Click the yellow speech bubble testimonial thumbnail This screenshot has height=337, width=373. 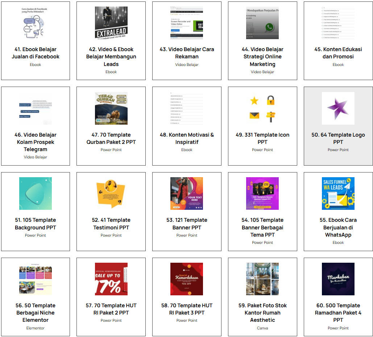[x=111, y=194]
